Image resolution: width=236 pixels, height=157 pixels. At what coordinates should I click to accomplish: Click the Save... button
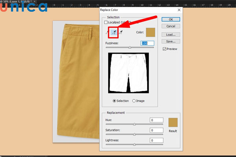point(171,41)
